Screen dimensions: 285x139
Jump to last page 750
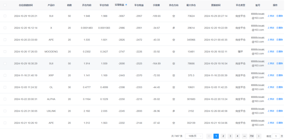coord(251,136)
